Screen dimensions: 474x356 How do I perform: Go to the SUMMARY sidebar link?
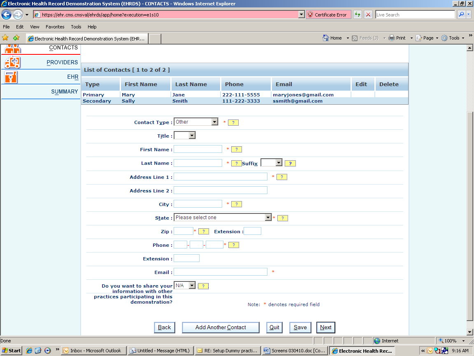(64, 91)
